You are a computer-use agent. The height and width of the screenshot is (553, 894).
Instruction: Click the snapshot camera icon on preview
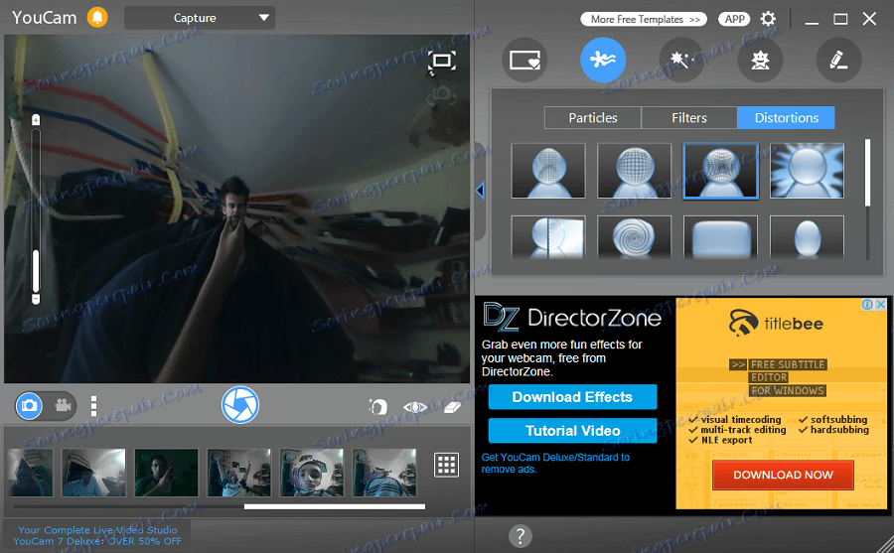click(442, 95)
